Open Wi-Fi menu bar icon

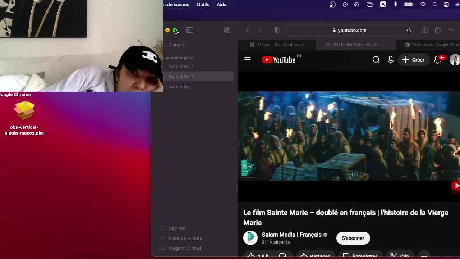pyautogui.click(x=423, y=5)
